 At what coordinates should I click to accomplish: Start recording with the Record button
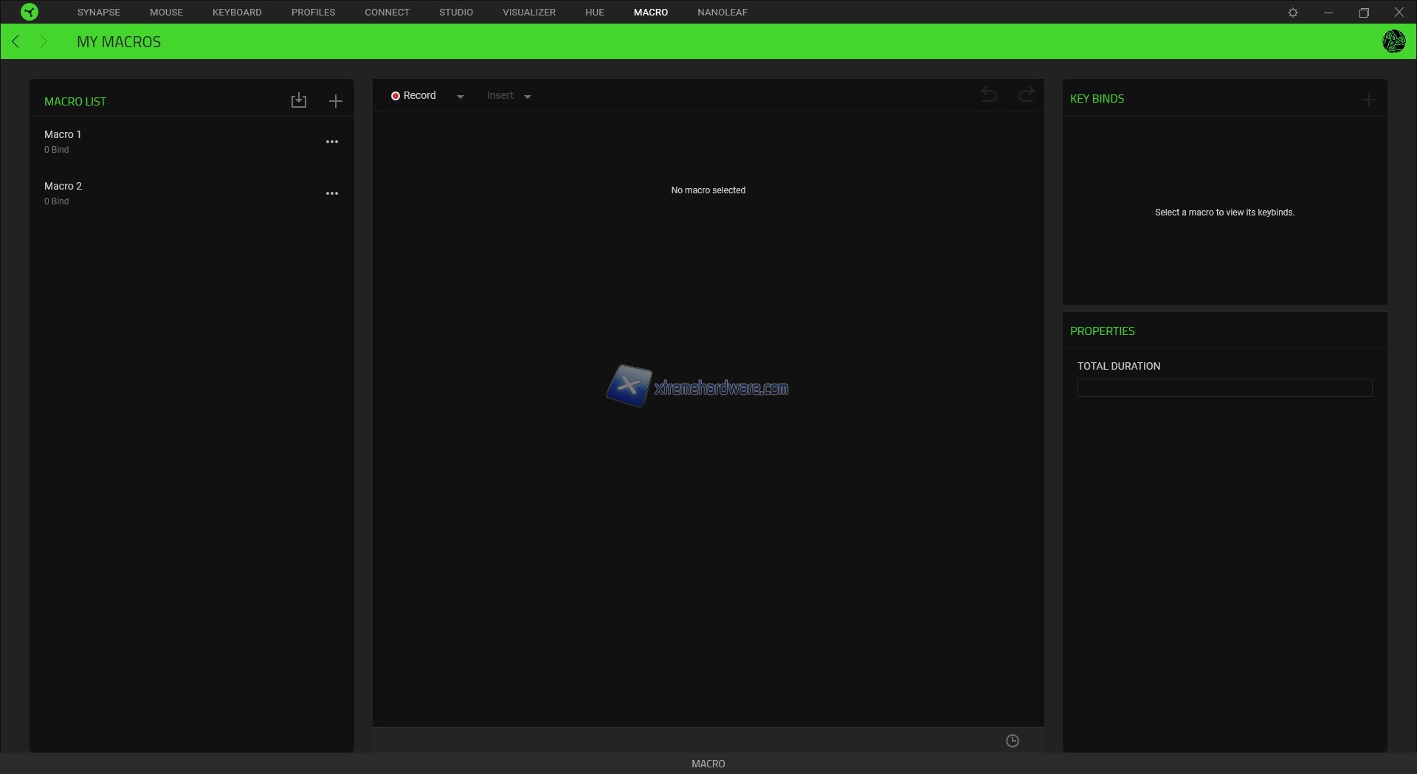(413, 96)
